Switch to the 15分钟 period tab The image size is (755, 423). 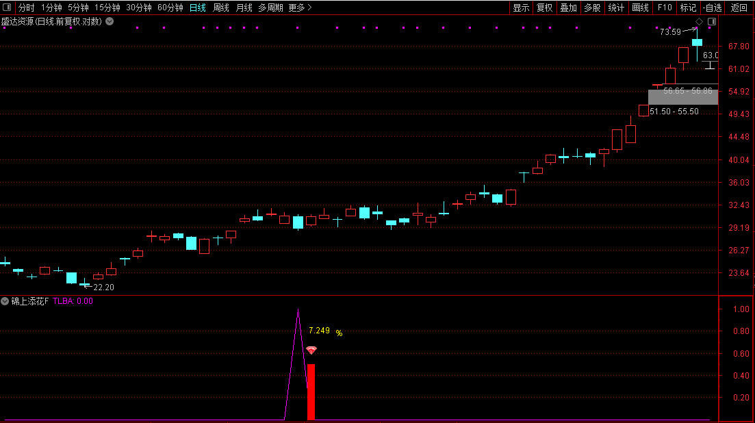(x=107, y=8)
